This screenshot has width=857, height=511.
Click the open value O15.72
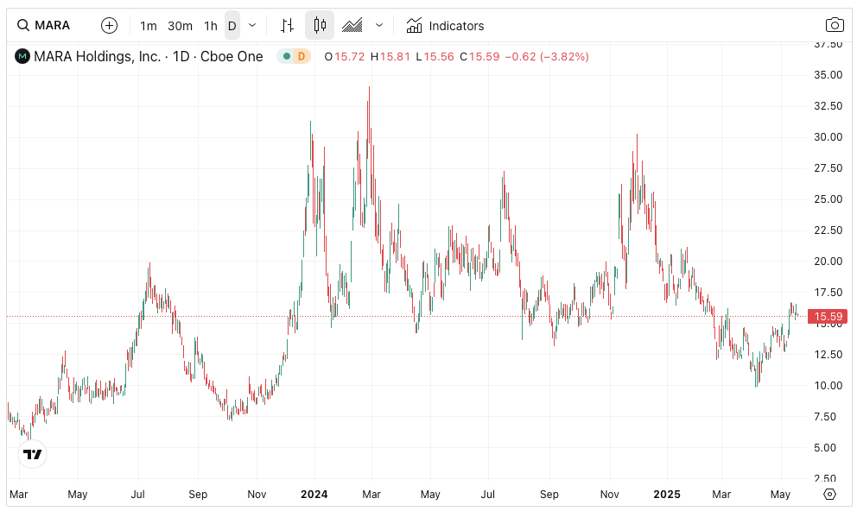[x=345, y=57]
